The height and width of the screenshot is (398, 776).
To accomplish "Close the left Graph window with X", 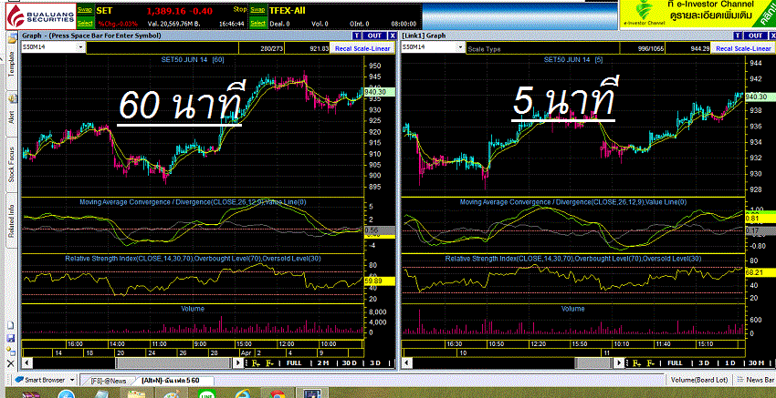I will point(392,36).
